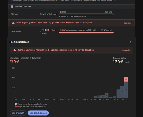Image resolution: width=143 pixels, height=117 pixels.
Task: Click the small warning icon beside 100% downloads
Action: click(41, 31)
